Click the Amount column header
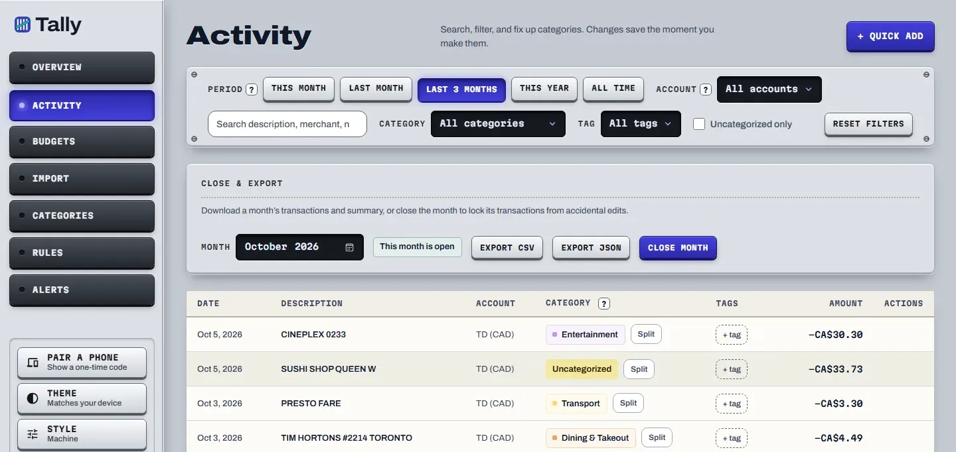Image resolution: width=956 pixels, height=452 pixels. pyautogui.click(x=846, y=304)
